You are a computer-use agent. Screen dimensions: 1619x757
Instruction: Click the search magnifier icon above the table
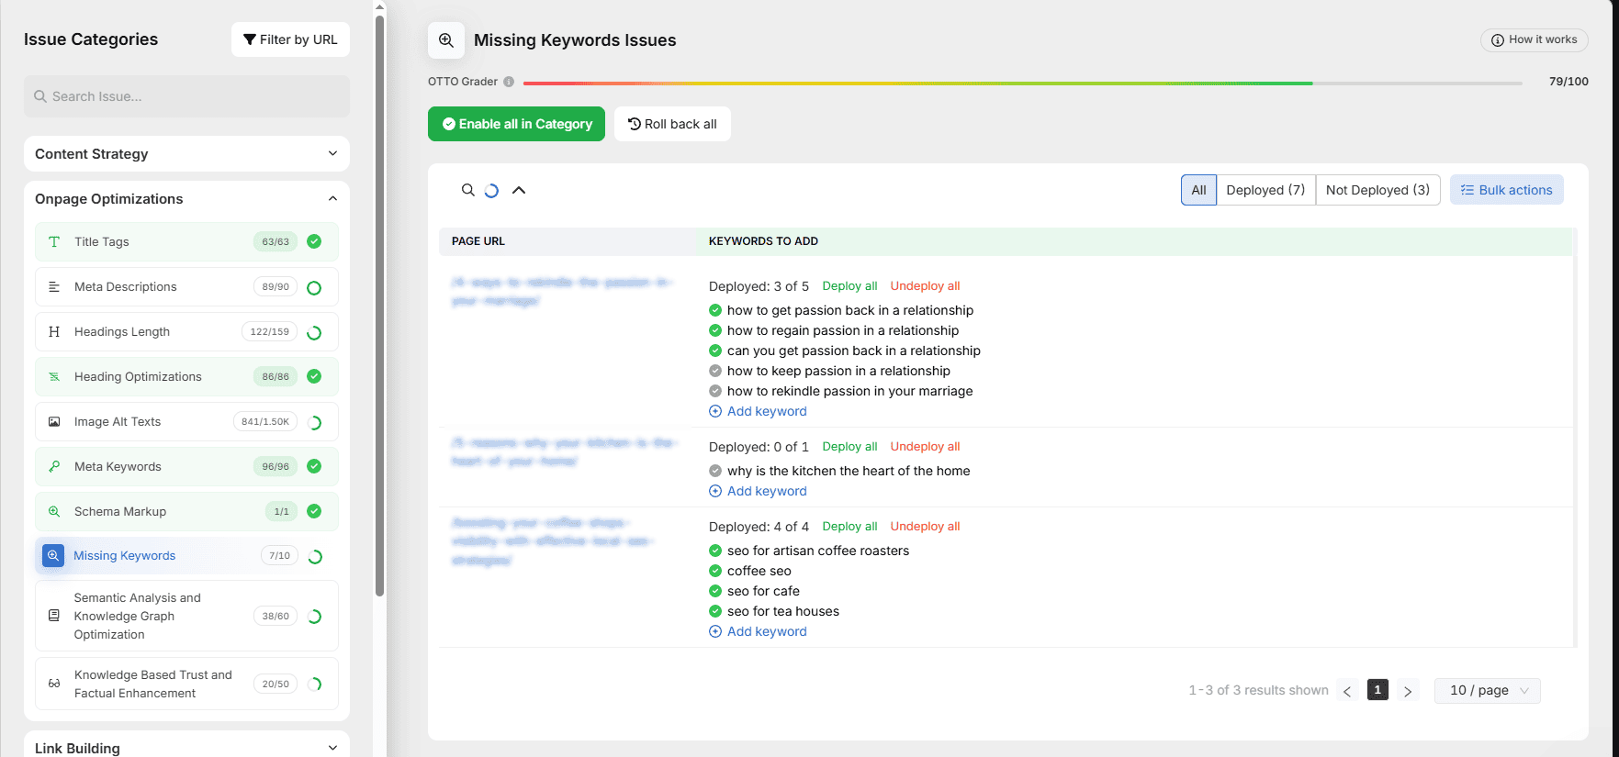coord(467,190)
